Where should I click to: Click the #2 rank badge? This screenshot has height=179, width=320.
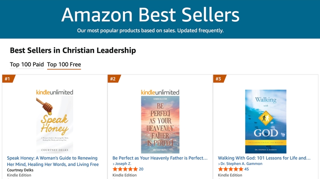click(x=113, y=79)
